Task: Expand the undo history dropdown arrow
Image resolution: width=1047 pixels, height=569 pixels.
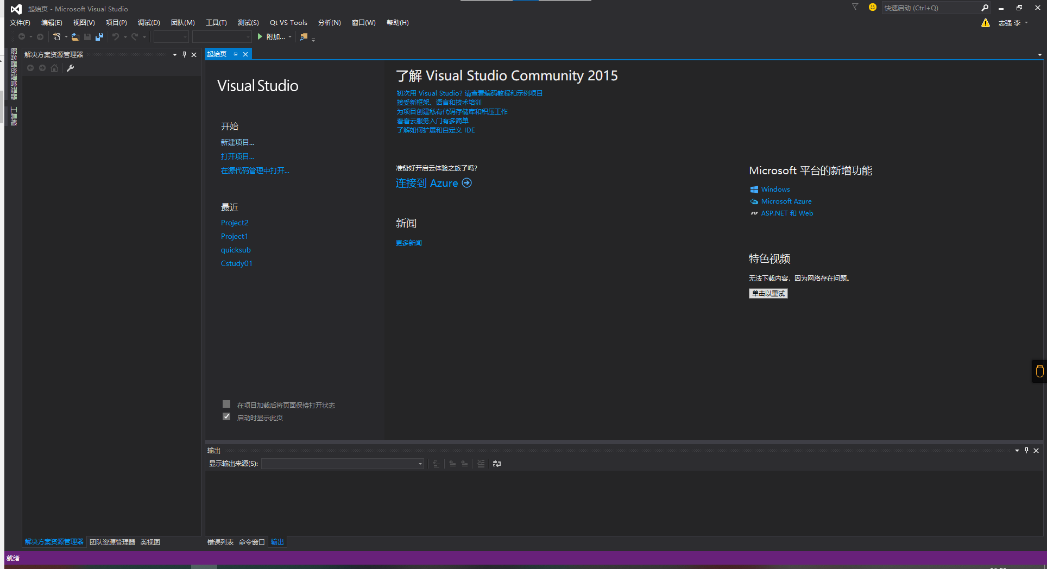Action: click(125, 37)
